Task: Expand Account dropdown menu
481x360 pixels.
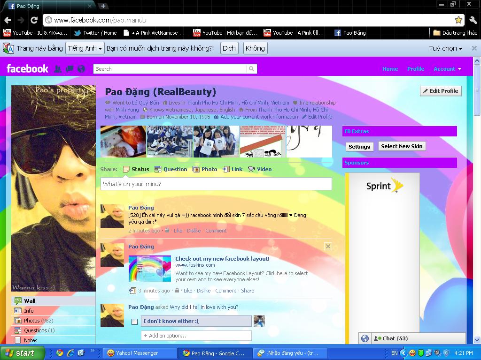Action: pyautogui.click(x=447, y=69)
